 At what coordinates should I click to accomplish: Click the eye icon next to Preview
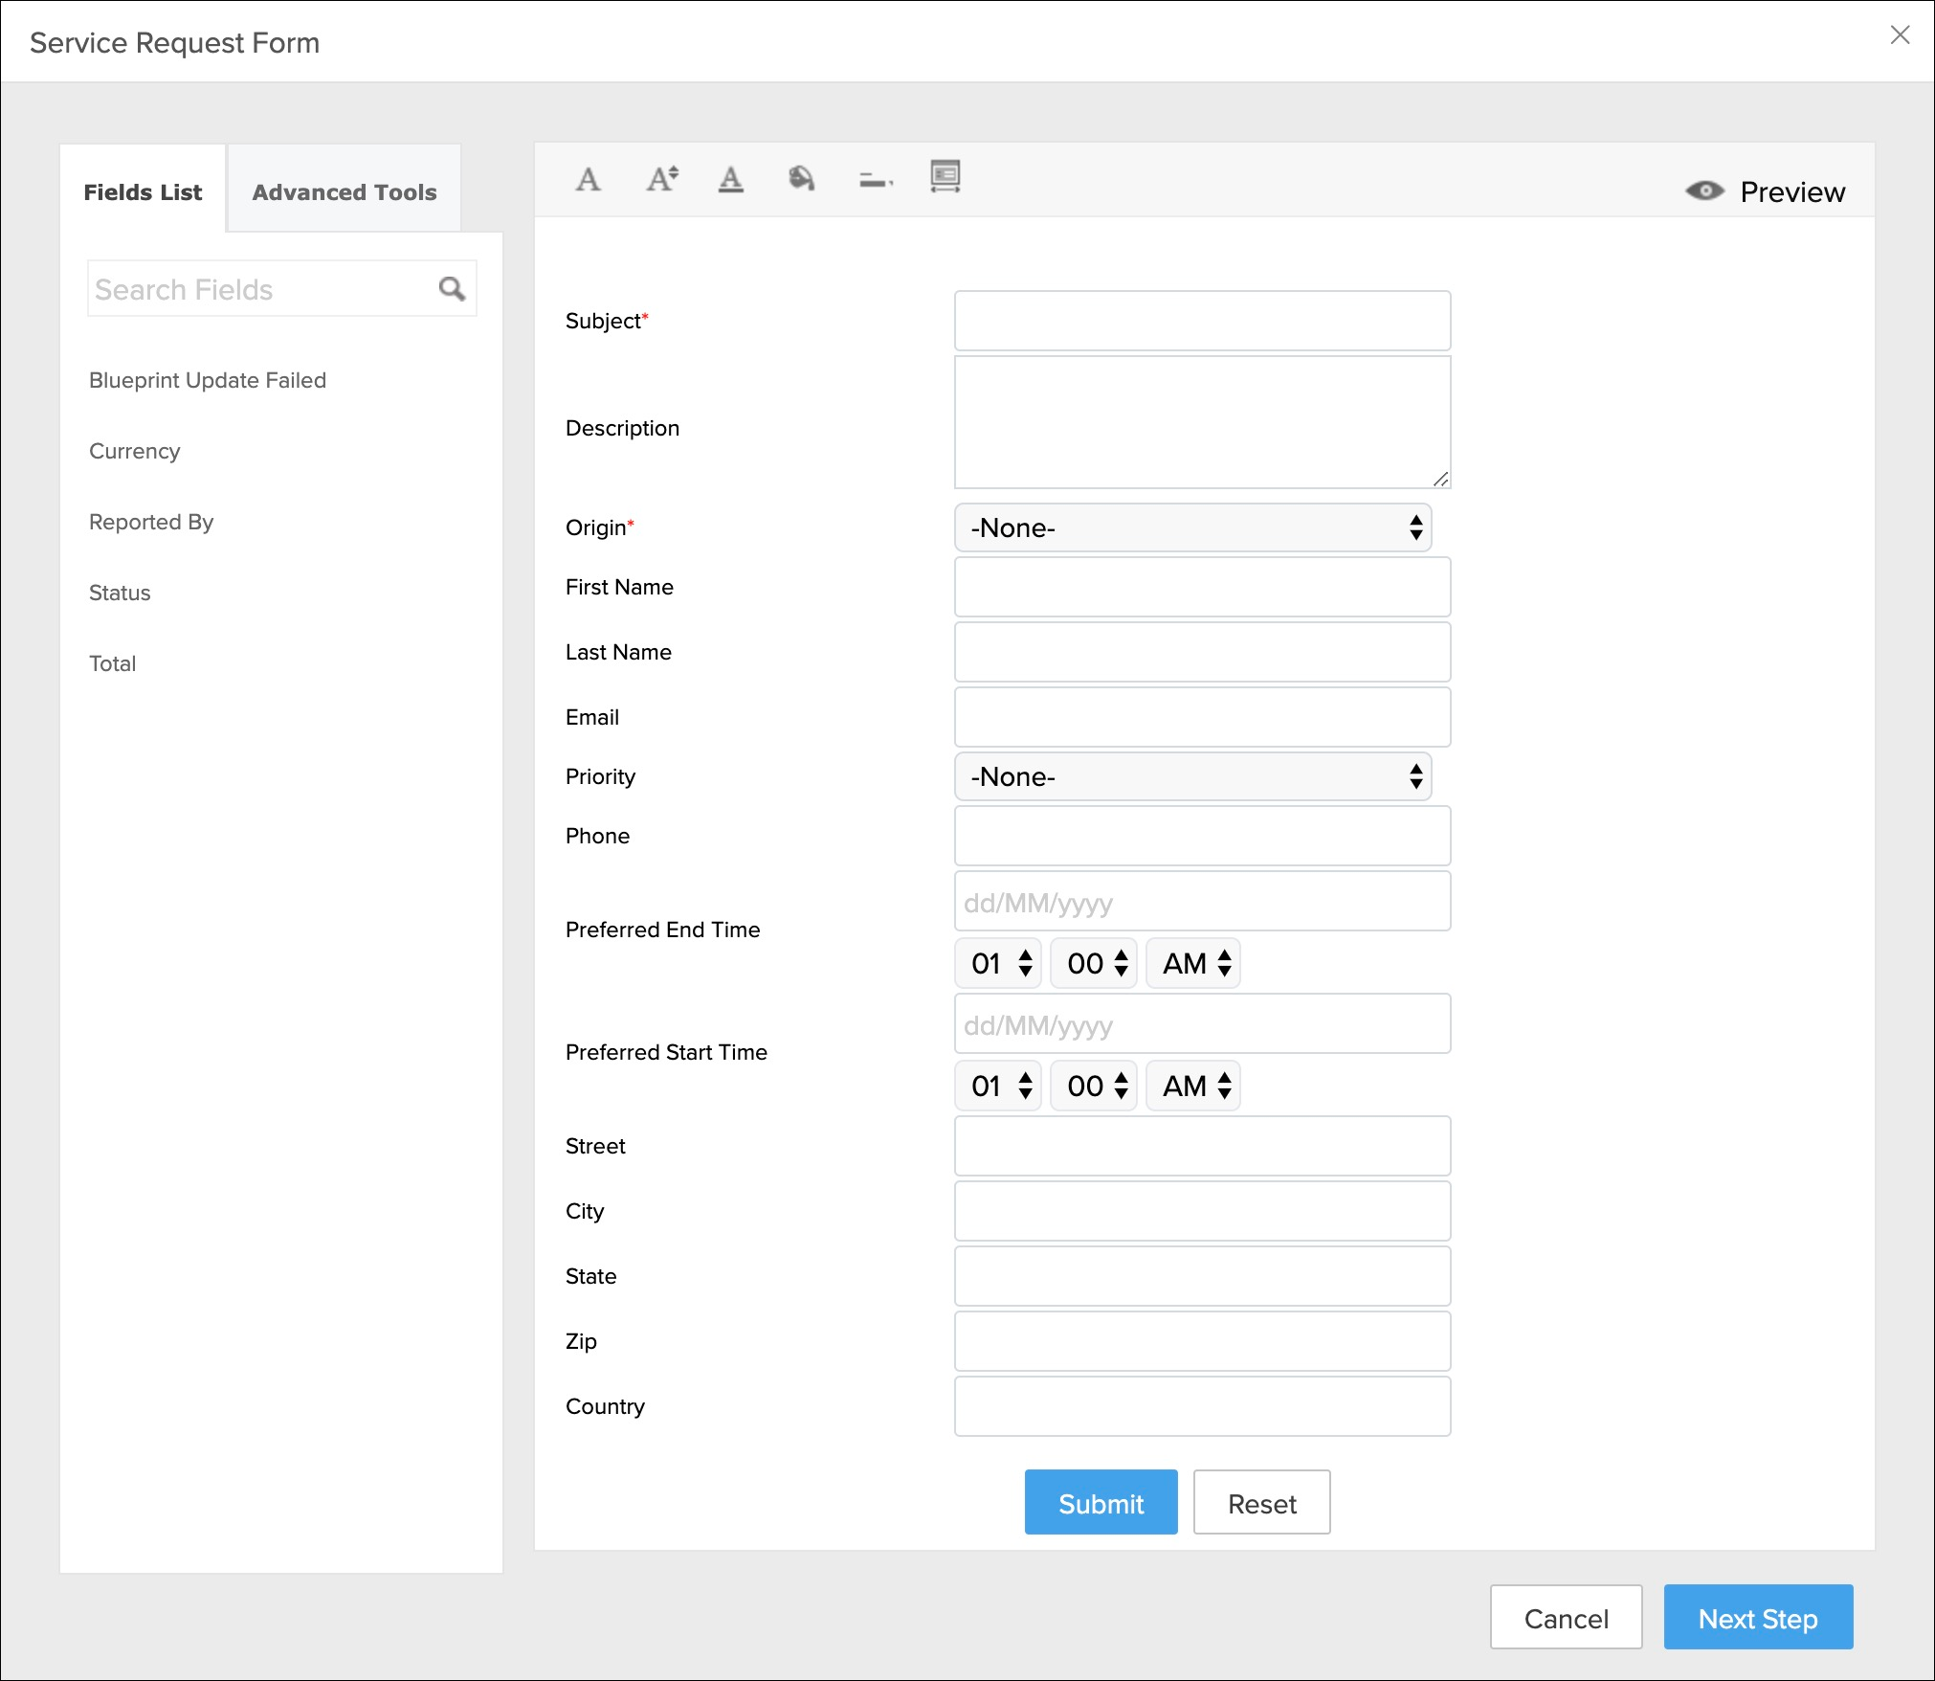pyautogui.click(x=1704, y=191)
